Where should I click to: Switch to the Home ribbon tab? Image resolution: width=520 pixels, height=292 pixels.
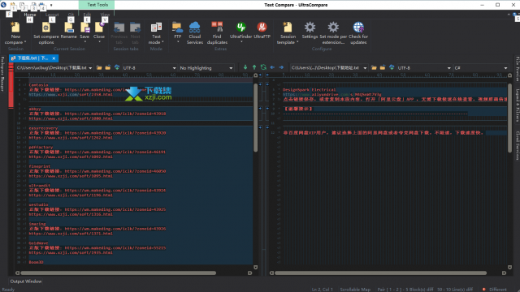pos(30,15)
